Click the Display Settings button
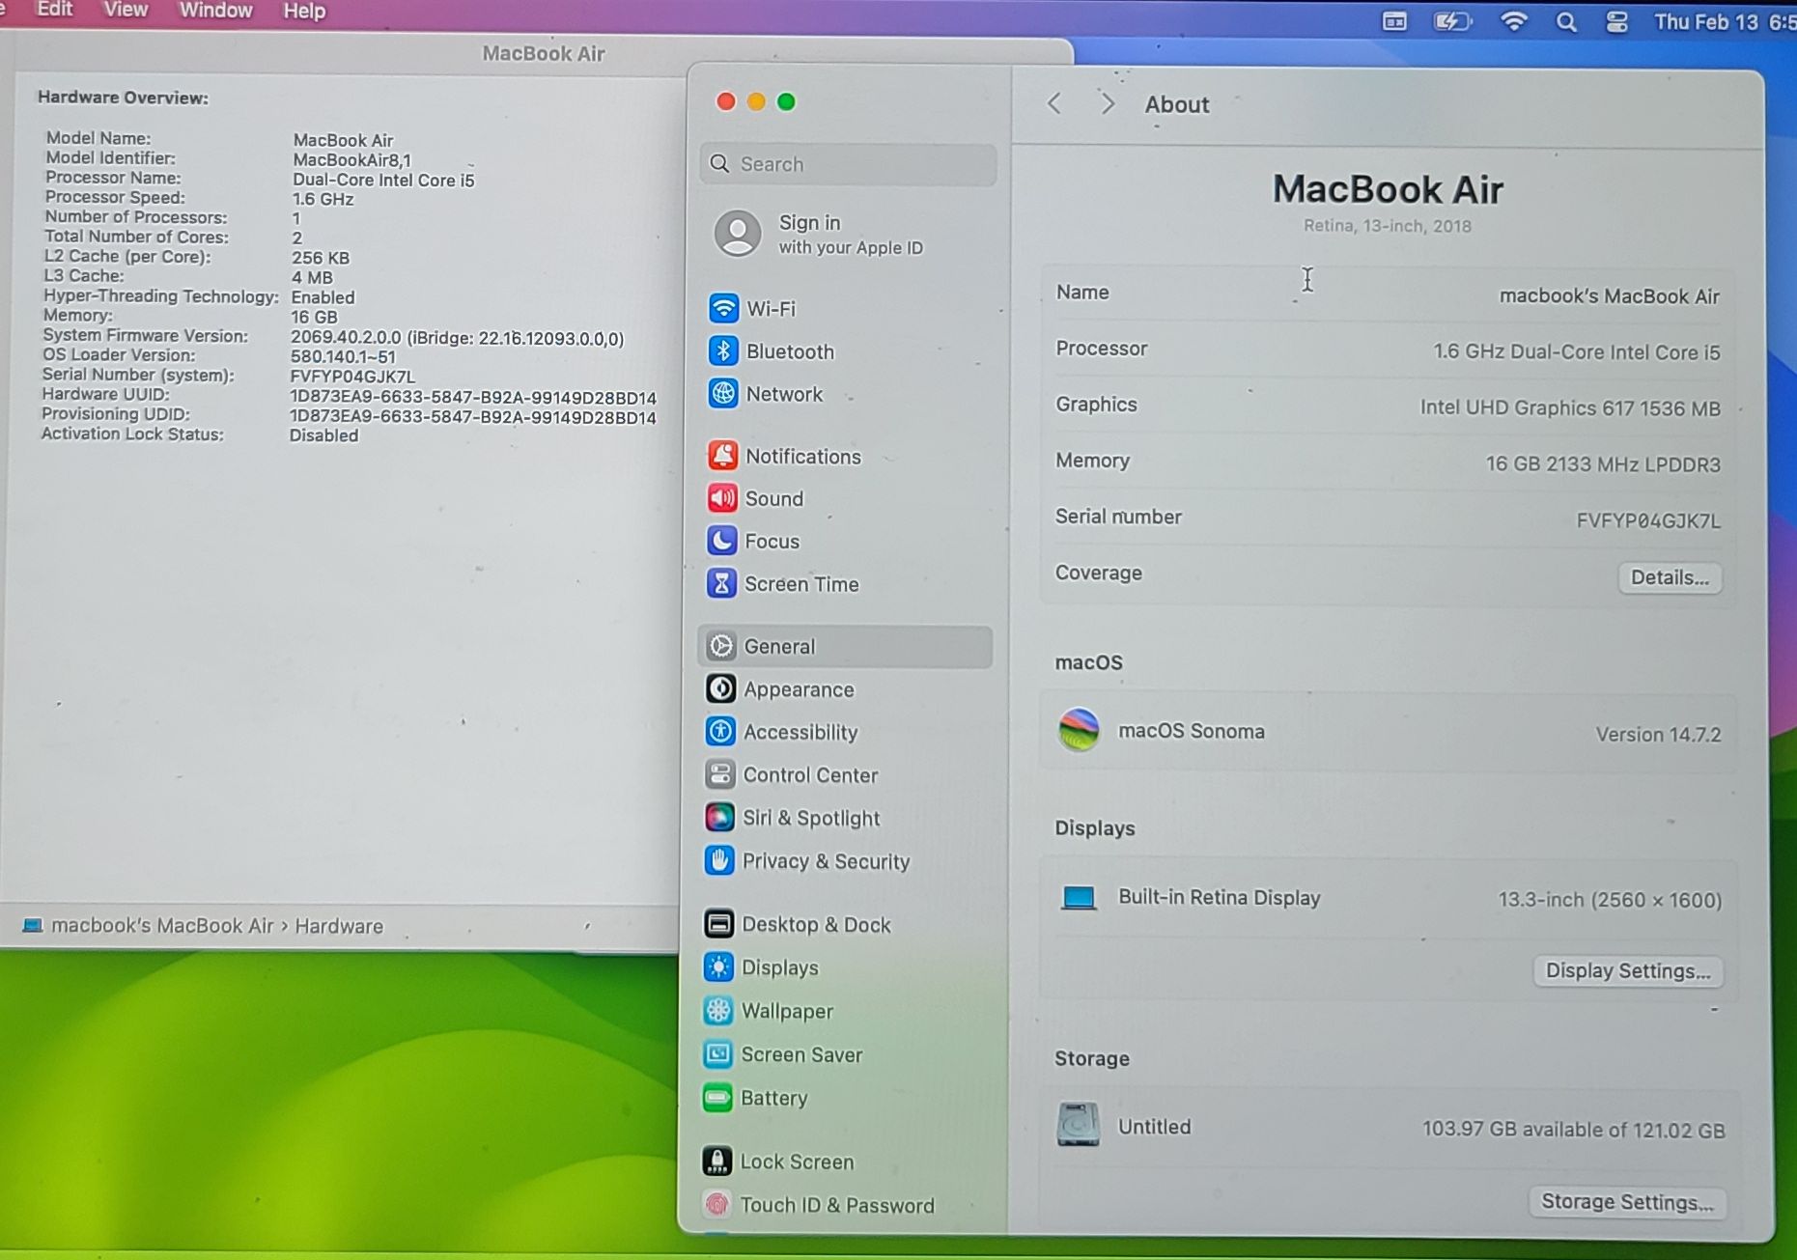The width and height of the screenshot is (1797, 1260). click(1627, 970)
